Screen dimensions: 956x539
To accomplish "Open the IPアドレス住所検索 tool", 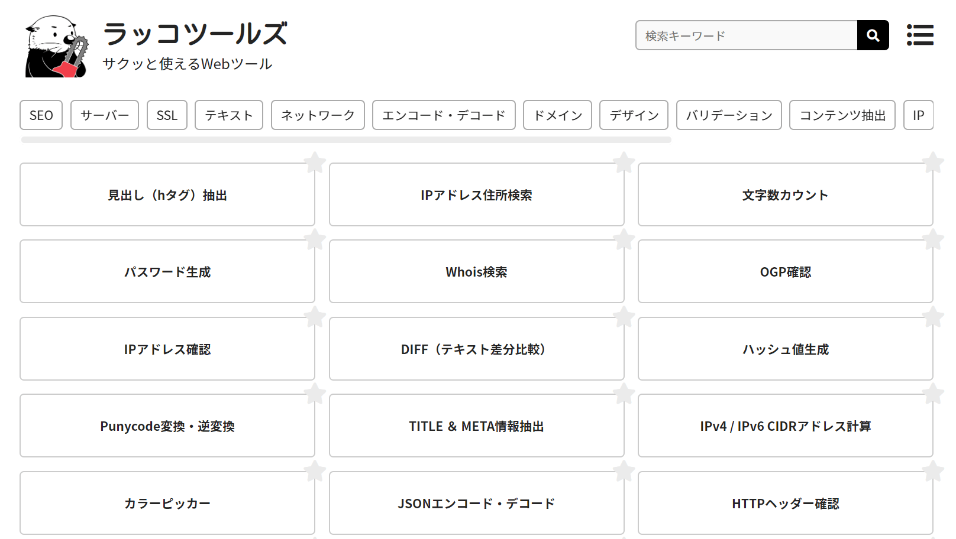I will (x=477, y=194).
